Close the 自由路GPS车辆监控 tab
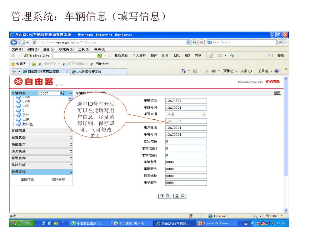Viewport: 320px width, 240px height. click(67, 72)
